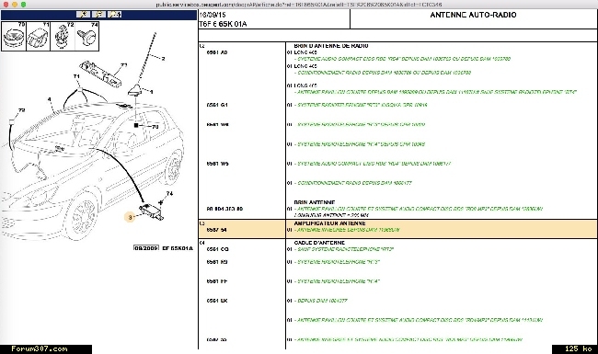Image resolution: width=598 pixels, height=354 pixels.
Task: Click the 1:1 zoom reset magnifier icon
Action: point(114,15)
